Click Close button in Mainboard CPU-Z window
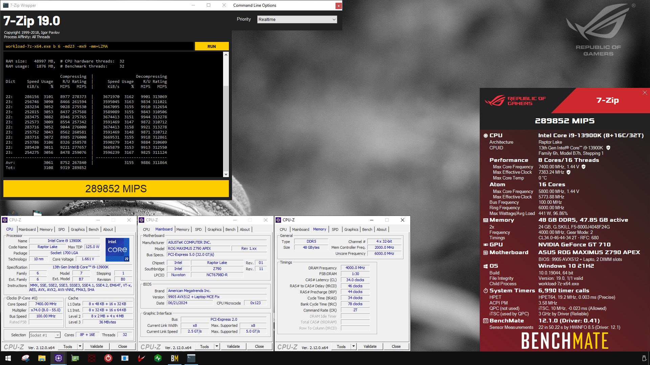Image resolution: width=650 pixels, height=365 pixels. (x=259, y=346)
